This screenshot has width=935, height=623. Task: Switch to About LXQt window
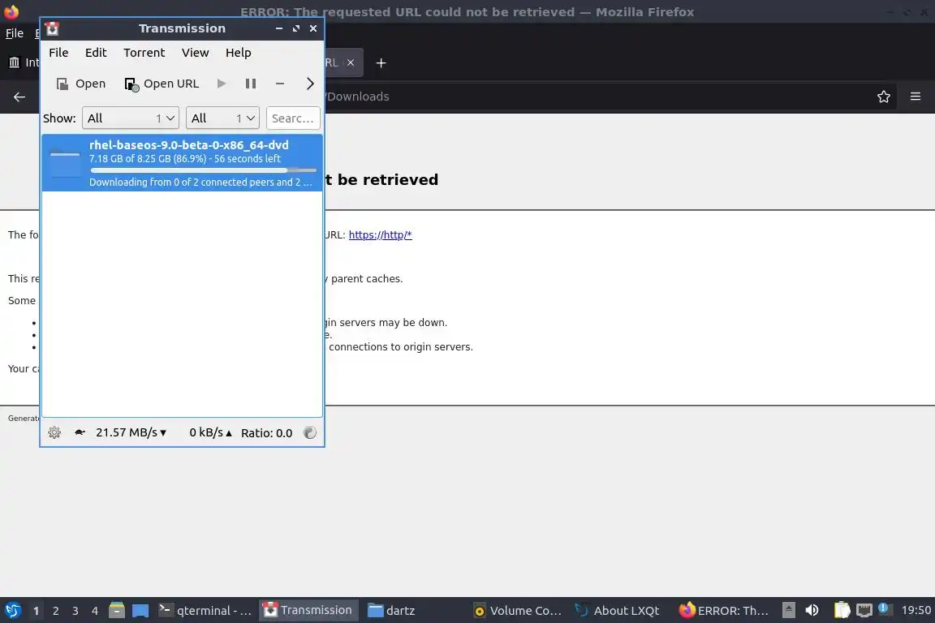coord(617,611)
